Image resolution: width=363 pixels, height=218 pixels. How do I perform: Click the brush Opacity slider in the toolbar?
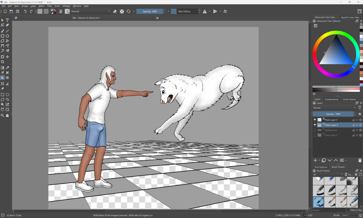(x=150, y=11)
